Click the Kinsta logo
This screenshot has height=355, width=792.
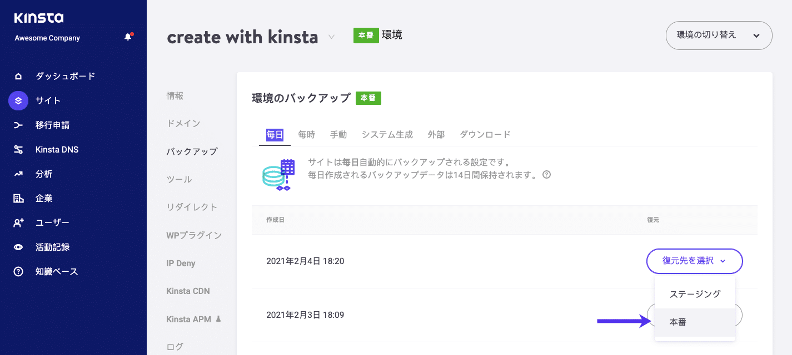[38, 18]
